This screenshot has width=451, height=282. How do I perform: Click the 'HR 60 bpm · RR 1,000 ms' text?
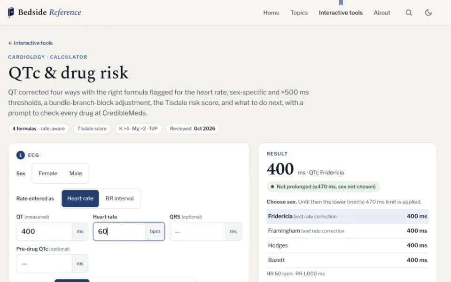click(x=295, y=274)
